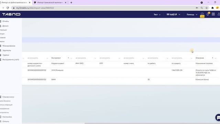220x124 pixels.
Task: Click the debit value "30" cell
Action: (x=148, y=80)
